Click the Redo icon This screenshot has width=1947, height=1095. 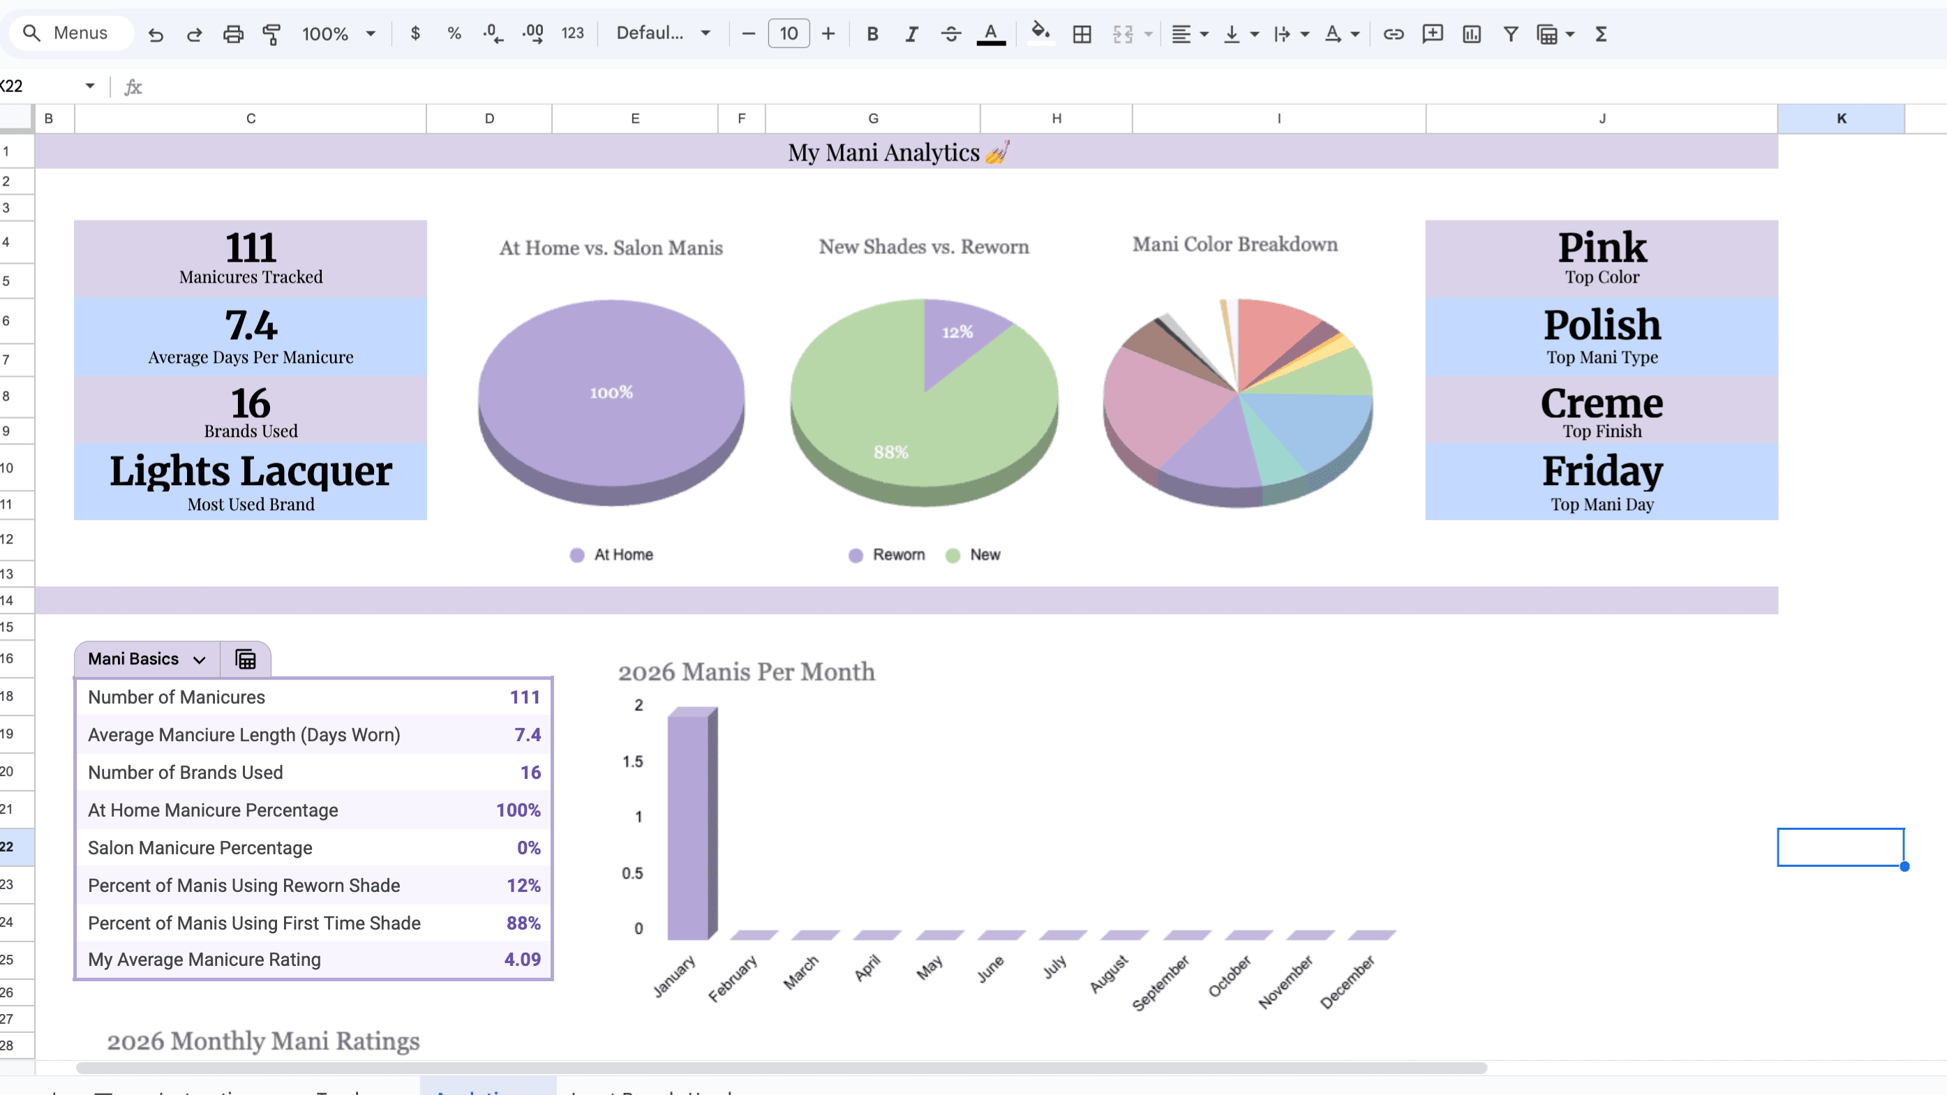point(194,34)
